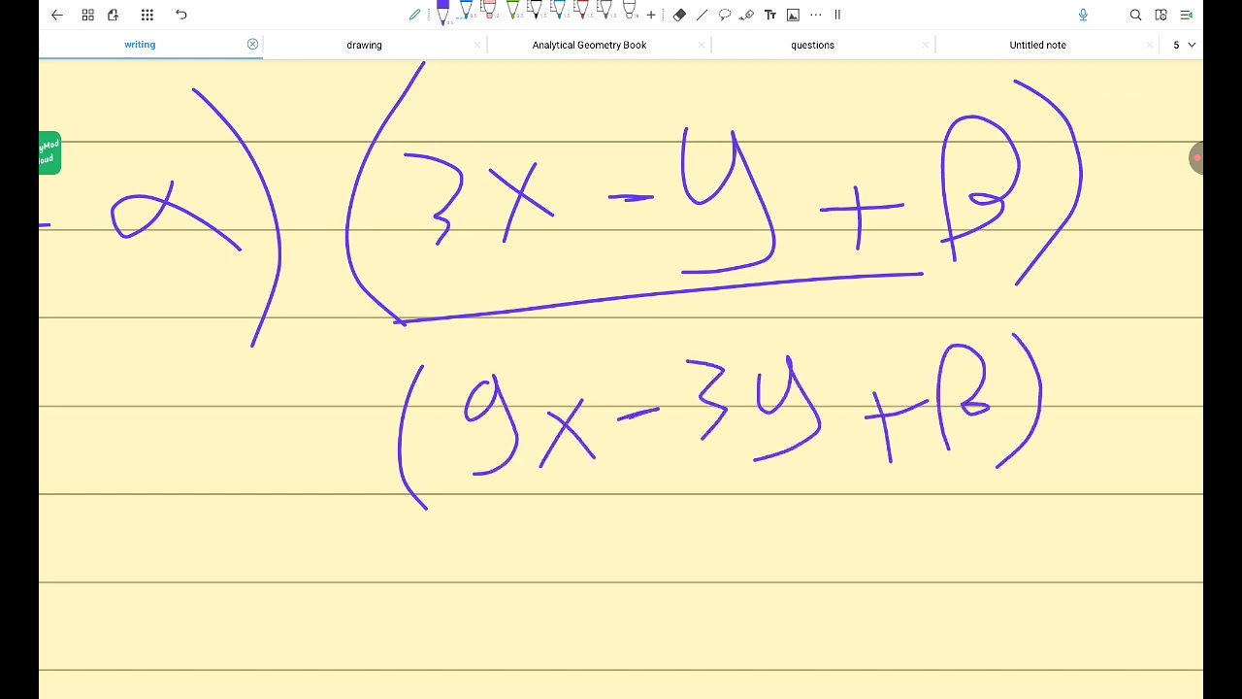The height and width of the screenshot is (699, 1242).
Task: Tap the green floating widget badge
Action: point(49,153)
